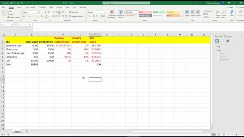
Task: Expand the cell styles gallery
Action: pyautogui.click(x=181, y=16)
